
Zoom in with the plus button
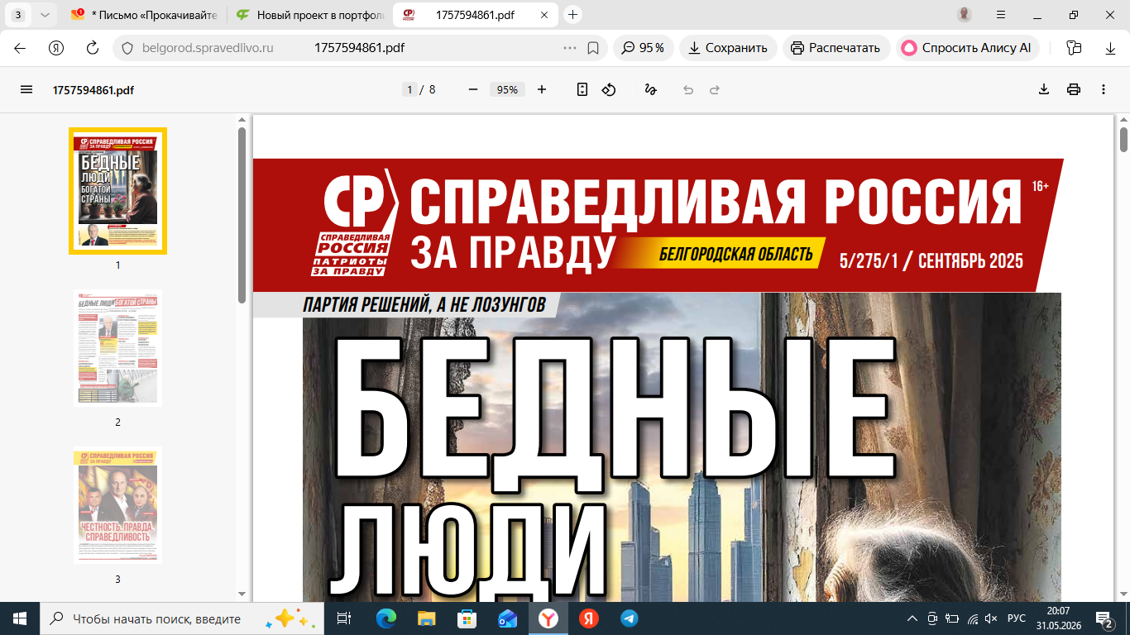(542, 89)
